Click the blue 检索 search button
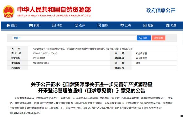Screen dimensions: 186x119 click(x=144, y=38)
